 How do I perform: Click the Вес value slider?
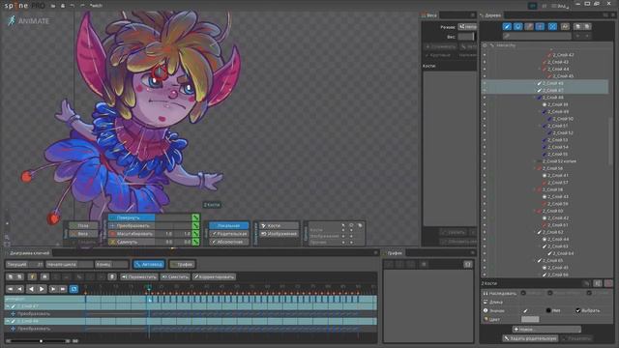coord(466,37)
